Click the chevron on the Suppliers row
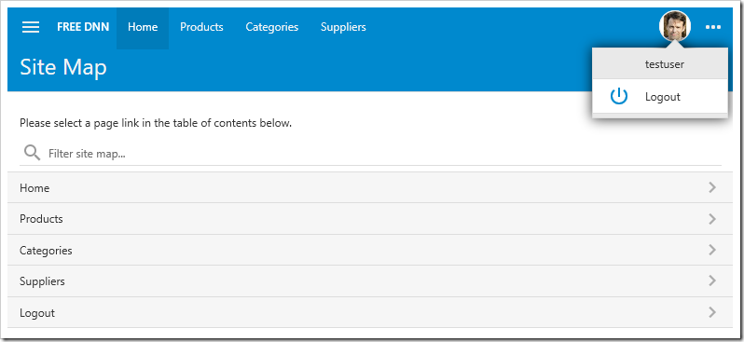744x342 pixels. [711, 280]
